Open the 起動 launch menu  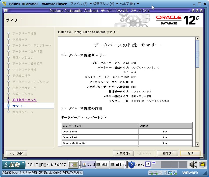coord(14,165)
